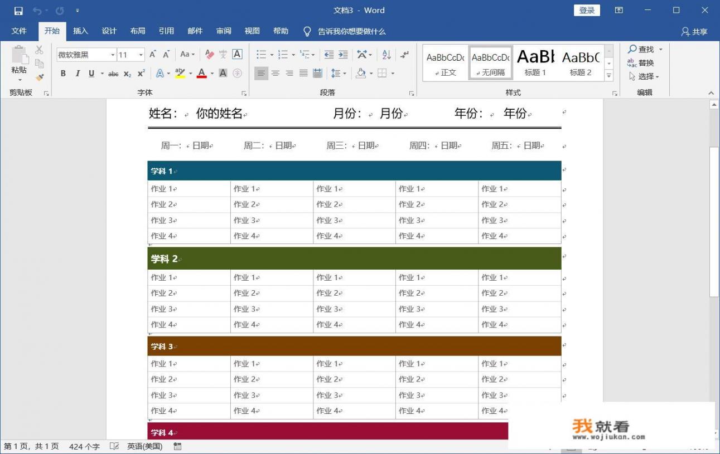Open the borders dropdown arrow

pyautogui.click(x=393, y=73)
